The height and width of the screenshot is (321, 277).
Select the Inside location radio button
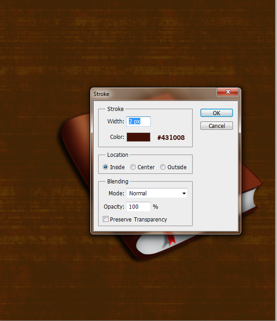[105, 167]
